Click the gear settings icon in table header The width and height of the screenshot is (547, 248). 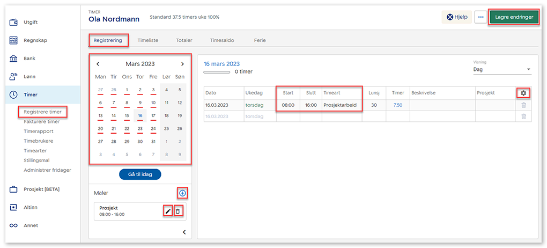[523, 93]
